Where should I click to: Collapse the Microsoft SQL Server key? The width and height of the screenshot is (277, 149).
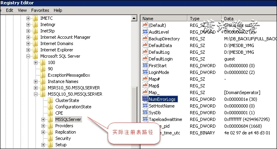(28, 56)
